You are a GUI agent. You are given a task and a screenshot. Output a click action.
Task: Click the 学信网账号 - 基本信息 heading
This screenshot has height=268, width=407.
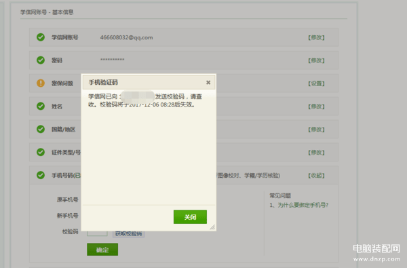click(x=47, y=12)
